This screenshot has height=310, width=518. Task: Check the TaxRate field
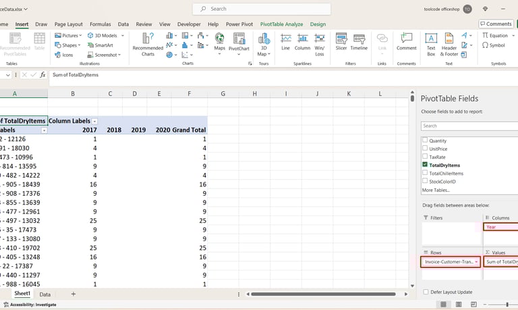click(425, 157)
